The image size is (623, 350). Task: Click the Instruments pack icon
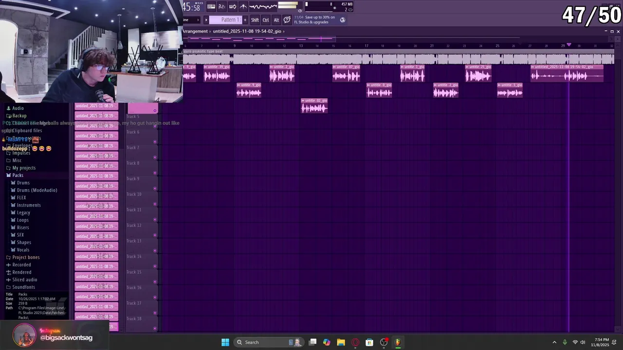(x=13, y=205)
